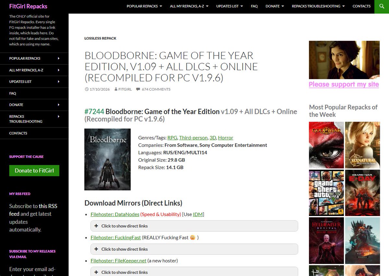Show direct links for DataNodes
Screen dimensions: 389x276
[x=194, y=226]
